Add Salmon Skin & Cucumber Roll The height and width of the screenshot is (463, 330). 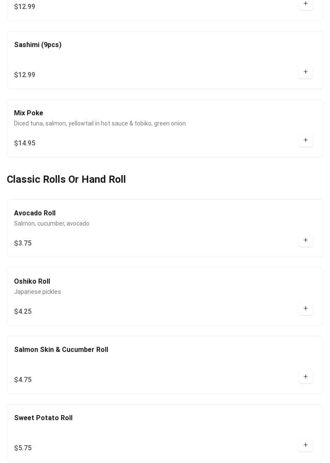(x=305, y=377)
